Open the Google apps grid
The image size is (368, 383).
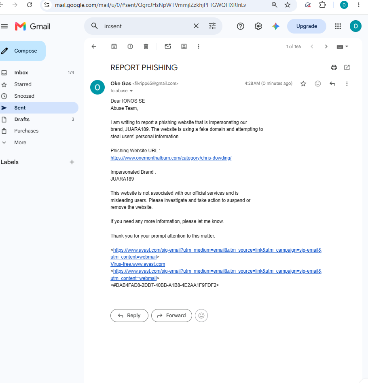click(x=338, y=26)
